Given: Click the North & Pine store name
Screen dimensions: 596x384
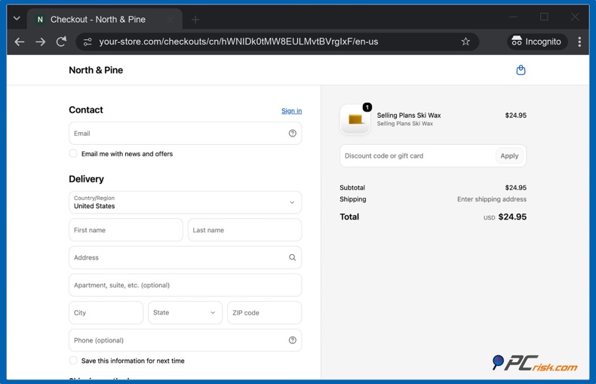Looking at the screenshot, I should (x=96, y=70).
